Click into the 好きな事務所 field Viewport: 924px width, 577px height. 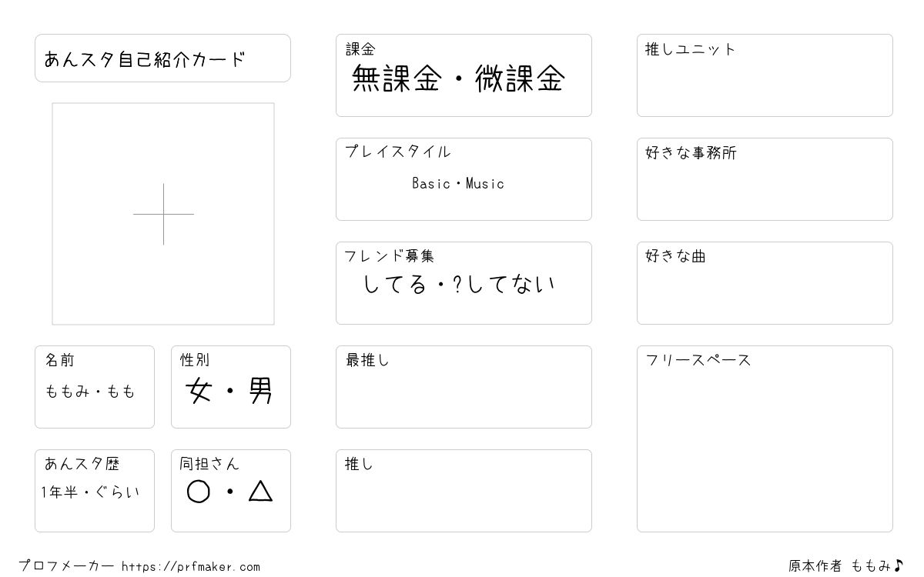pos(765,179)
